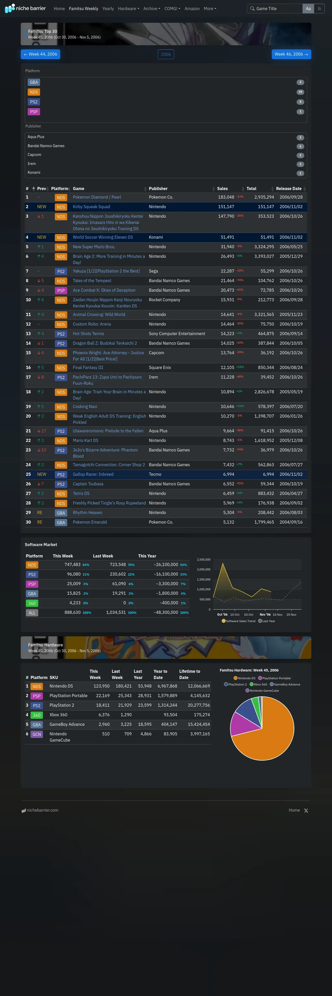Click the PS2 badge in Hot Shots Tennis row
This screenshot has height=996, width=332.
61,334
